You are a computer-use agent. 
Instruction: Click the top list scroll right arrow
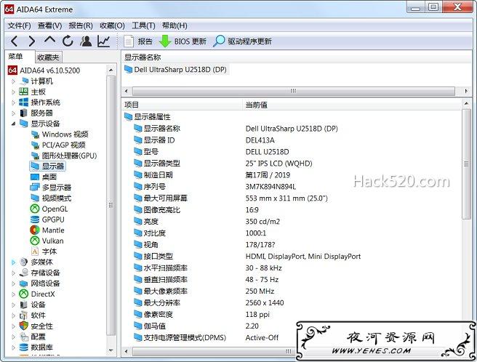pyautogui.click(x=466, y=91)
